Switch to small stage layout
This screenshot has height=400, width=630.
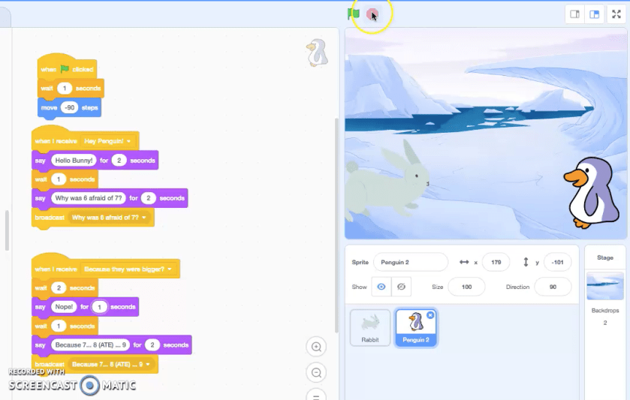click(x=575, y=14)
